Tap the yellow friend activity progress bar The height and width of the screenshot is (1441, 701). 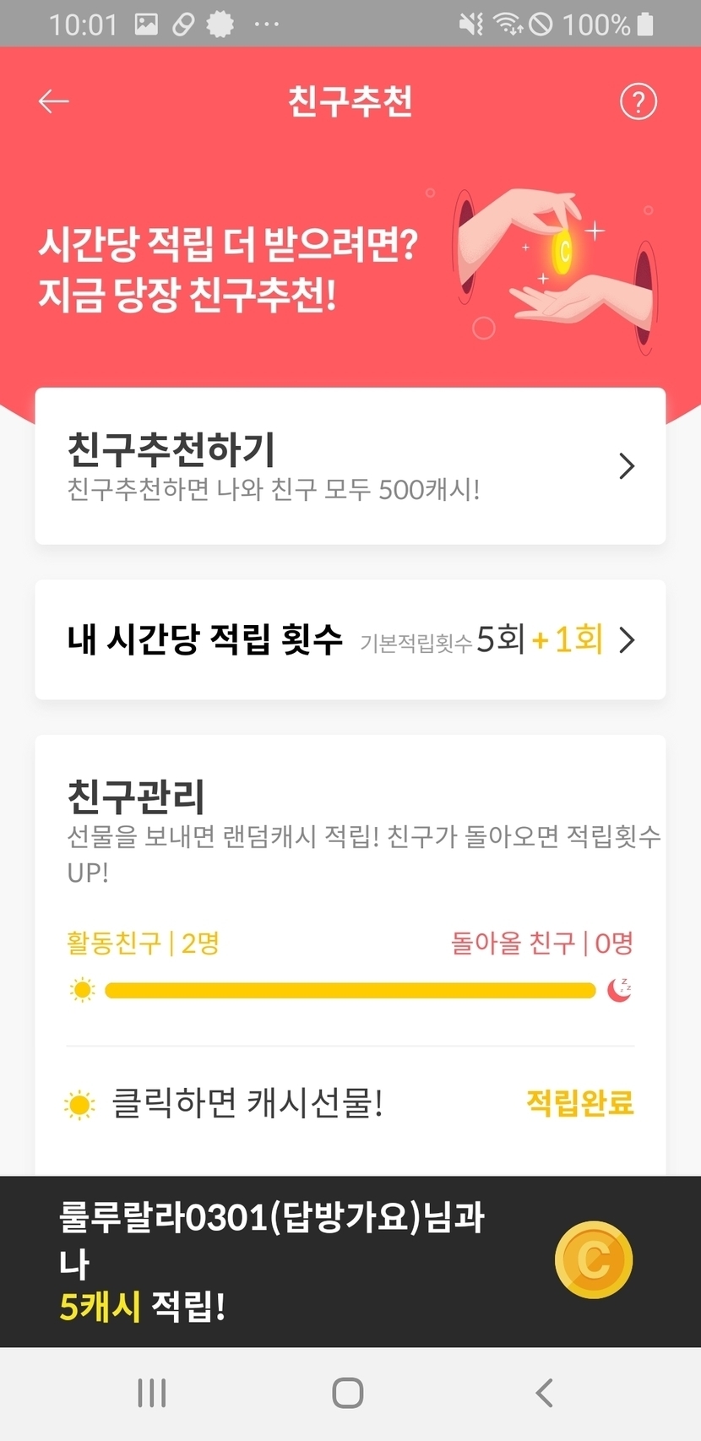click(x=350, y=990)
